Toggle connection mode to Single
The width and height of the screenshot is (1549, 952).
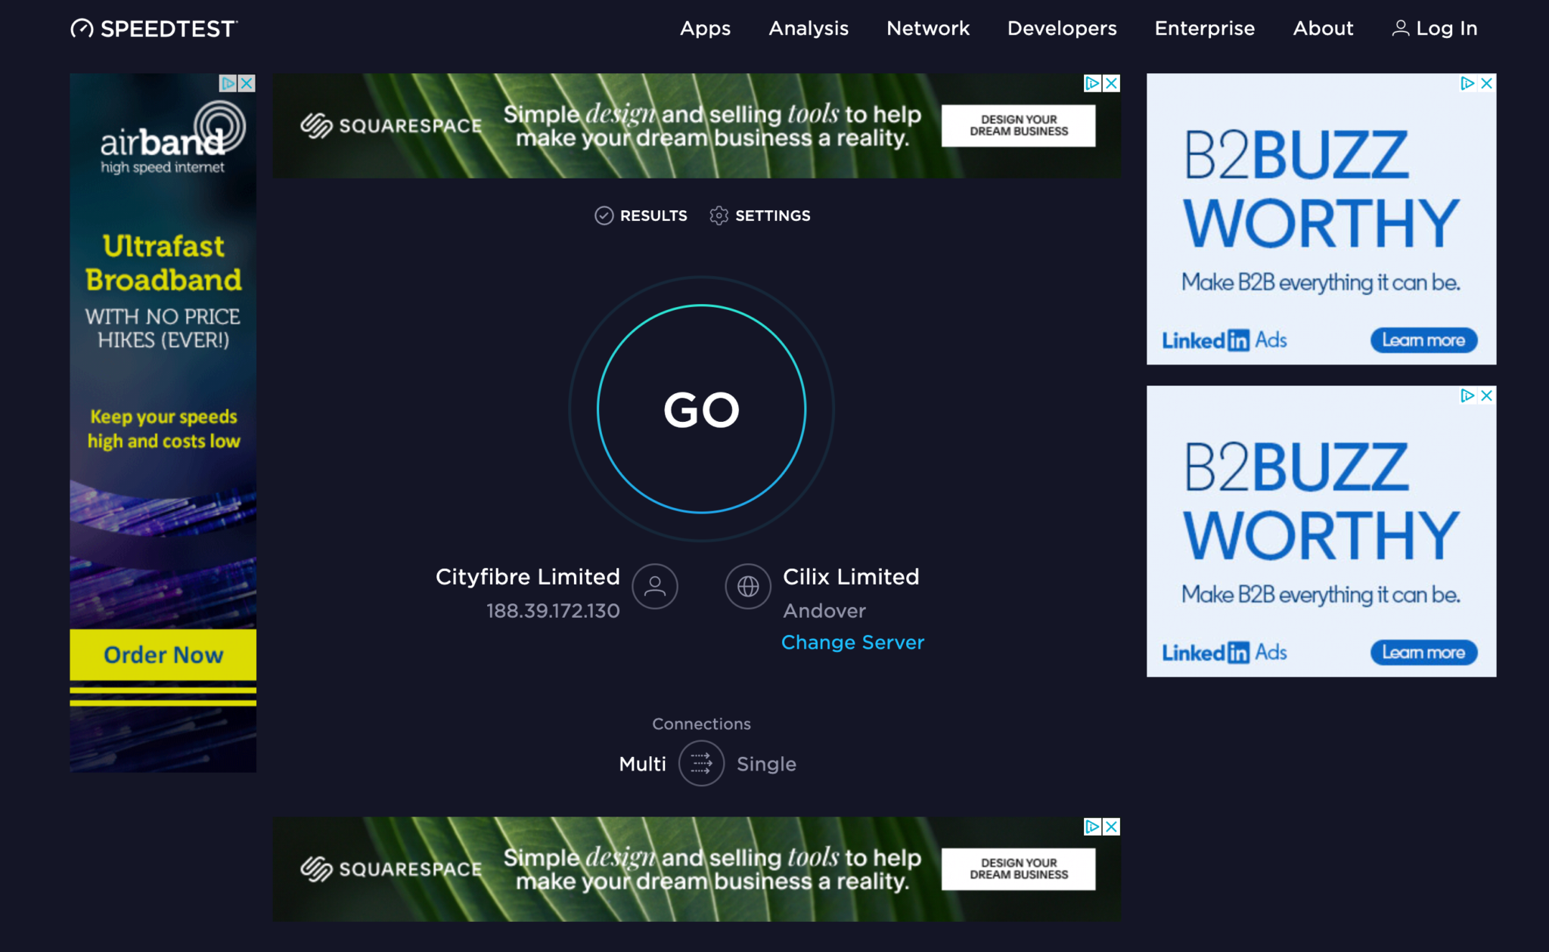765,764
